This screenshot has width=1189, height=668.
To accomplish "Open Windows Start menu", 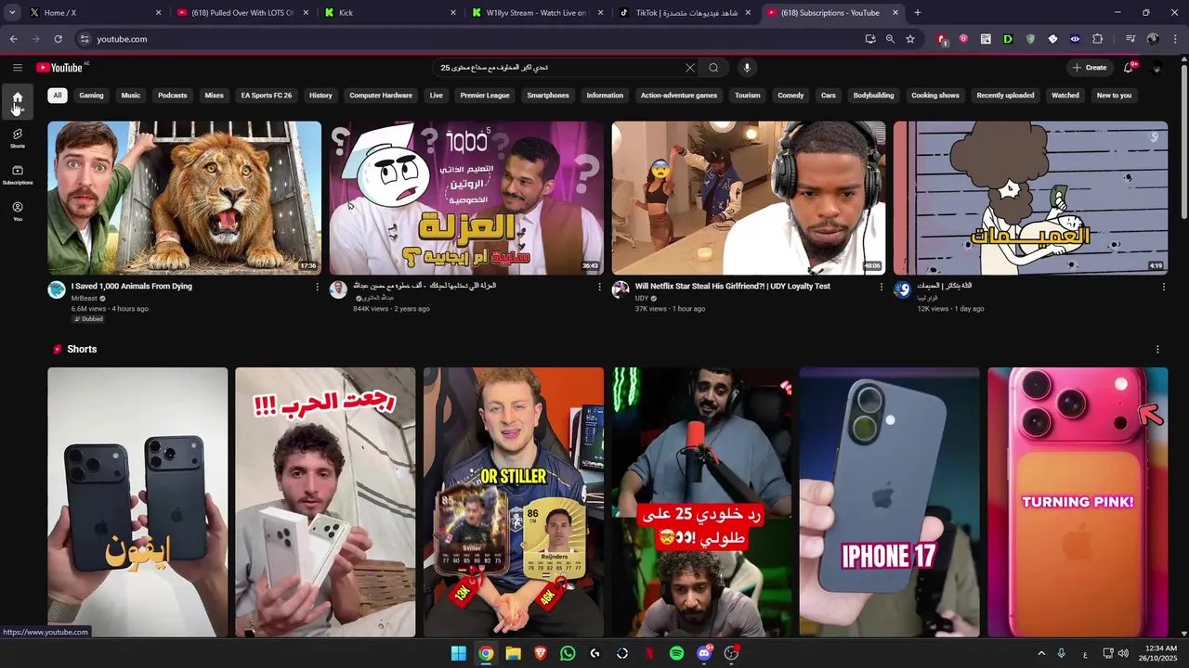I will click(459, 653).
